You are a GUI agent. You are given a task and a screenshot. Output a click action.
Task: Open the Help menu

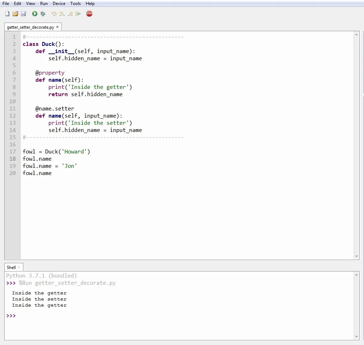[x=90, y=4]
